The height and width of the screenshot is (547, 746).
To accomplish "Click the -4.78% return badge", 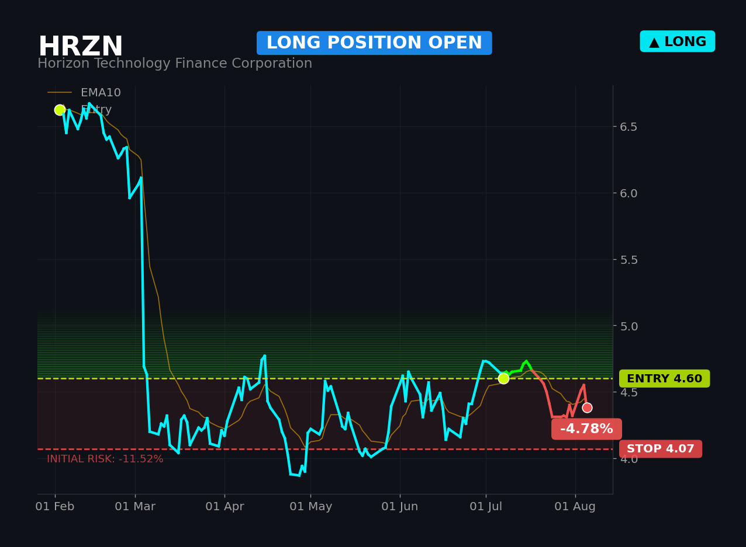I will pyautogui.click(x=586, y=429).
